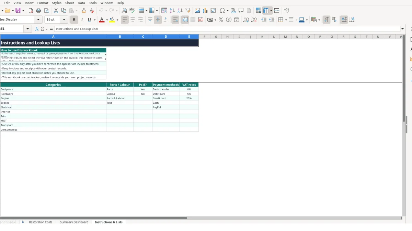
Task: Click the Sort Descending icon
Action: [x=180, y=11]
